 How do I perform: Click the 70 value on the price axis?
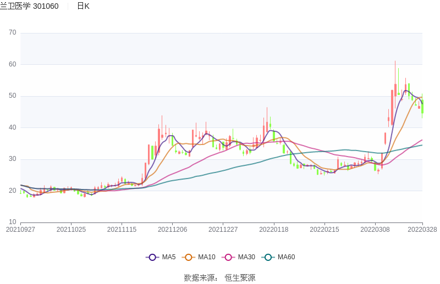(12, 33)
